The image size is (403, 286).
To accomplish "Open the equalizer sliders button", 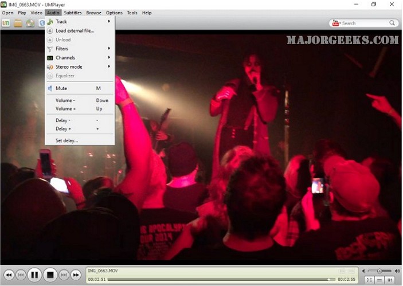I will (x=390, y=280).
